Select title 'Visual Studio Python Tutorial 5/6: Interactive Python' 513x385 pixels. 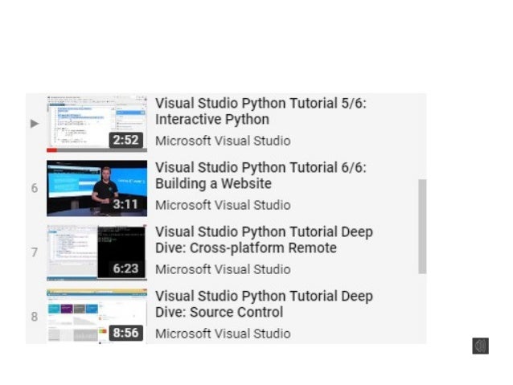click(261, 111)
